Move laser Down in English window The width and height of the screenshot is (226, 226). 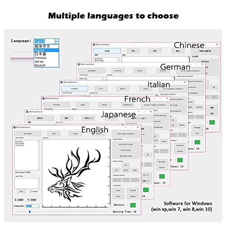tap(126, 170)
